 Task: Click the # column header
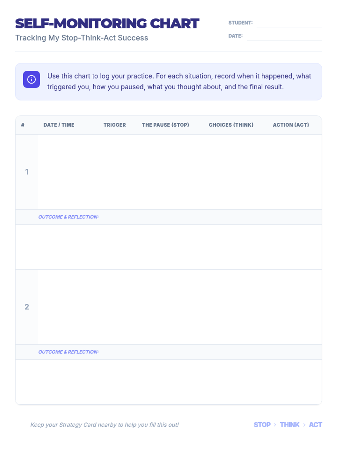click(23, 125)
